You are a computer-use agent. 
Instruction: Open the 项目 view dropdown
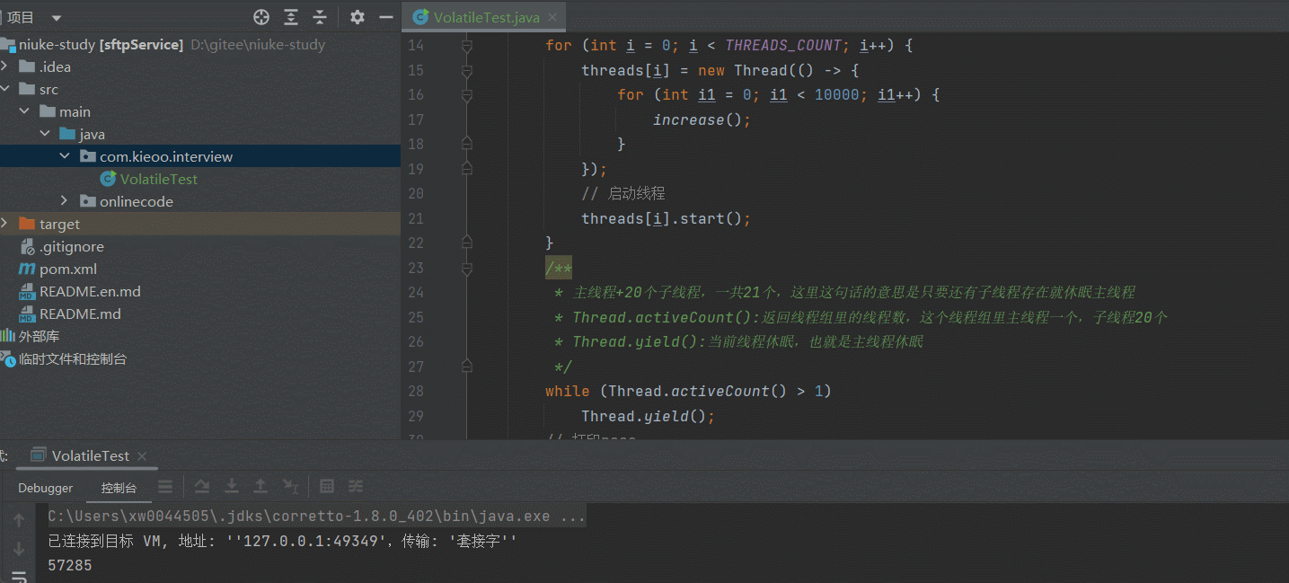57,18
